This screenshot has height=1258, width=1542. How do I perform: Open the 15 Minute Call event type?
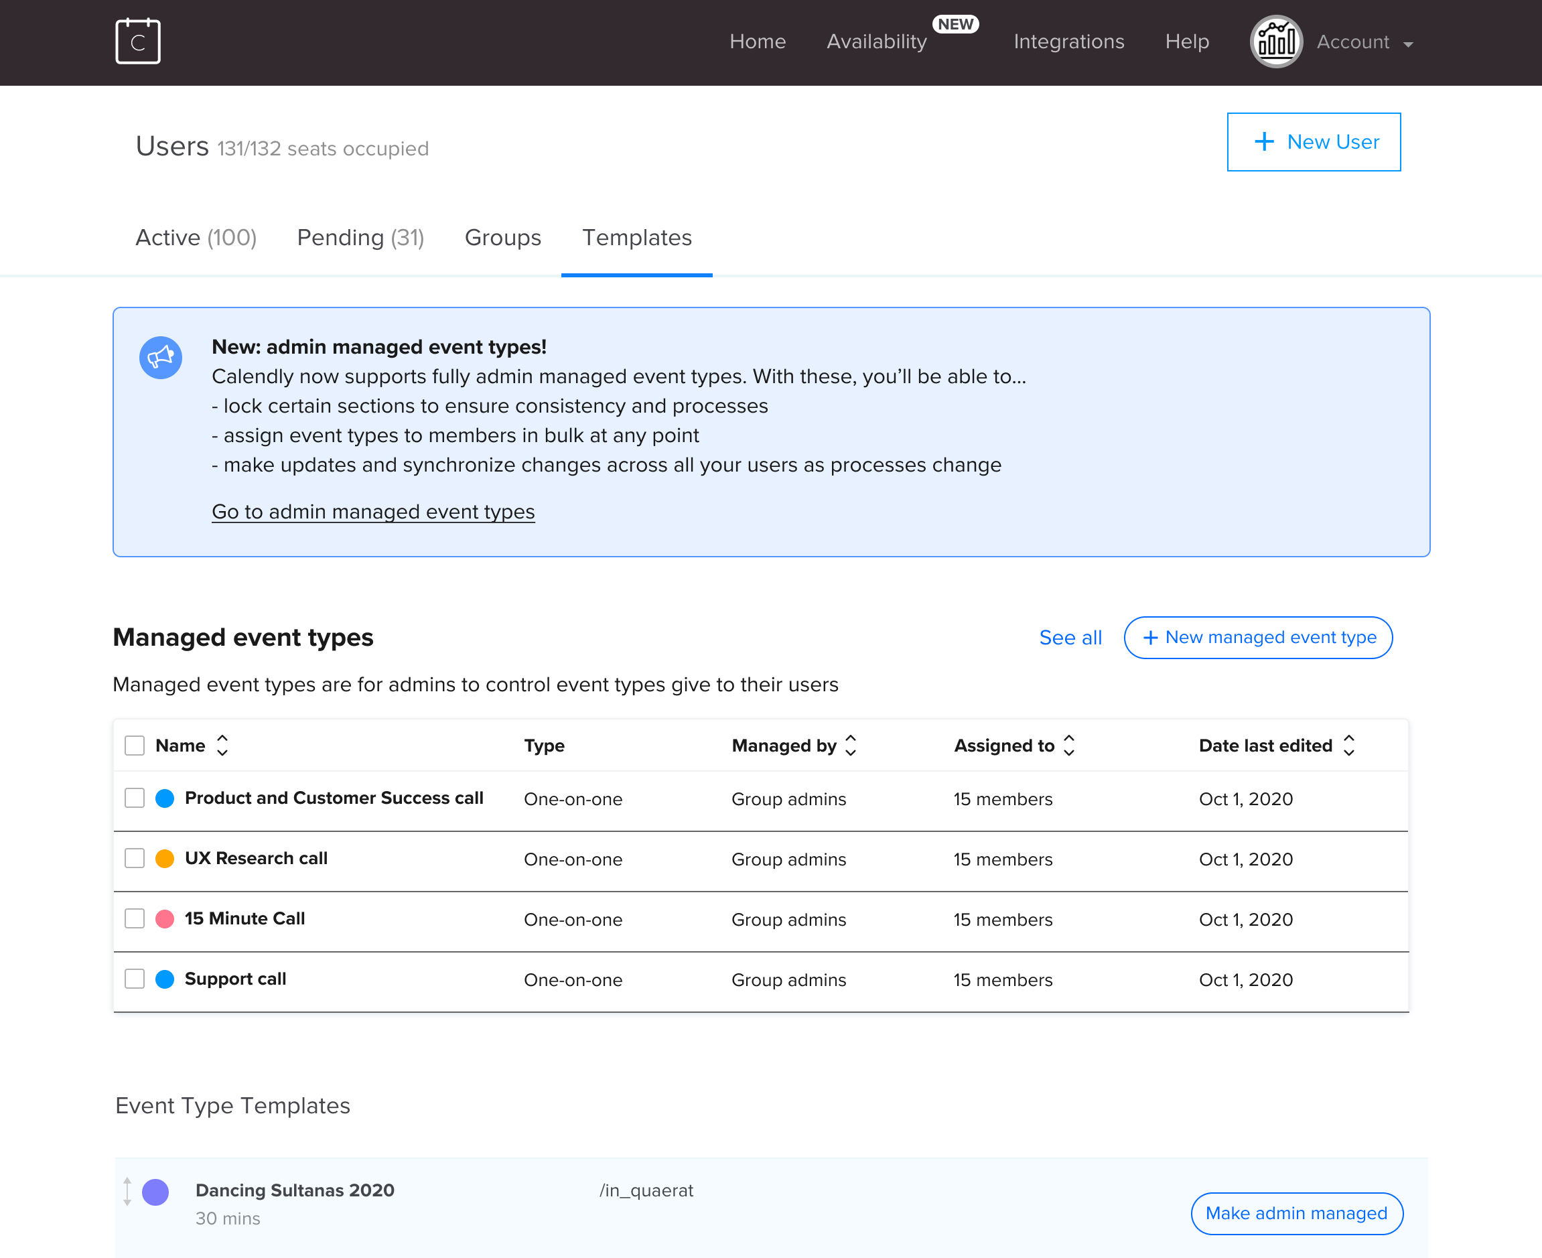coord(245,918)
